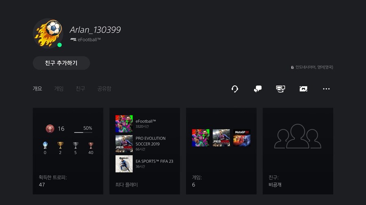
Task: Open the three-dots more options menu
Action: coord(326,89)
